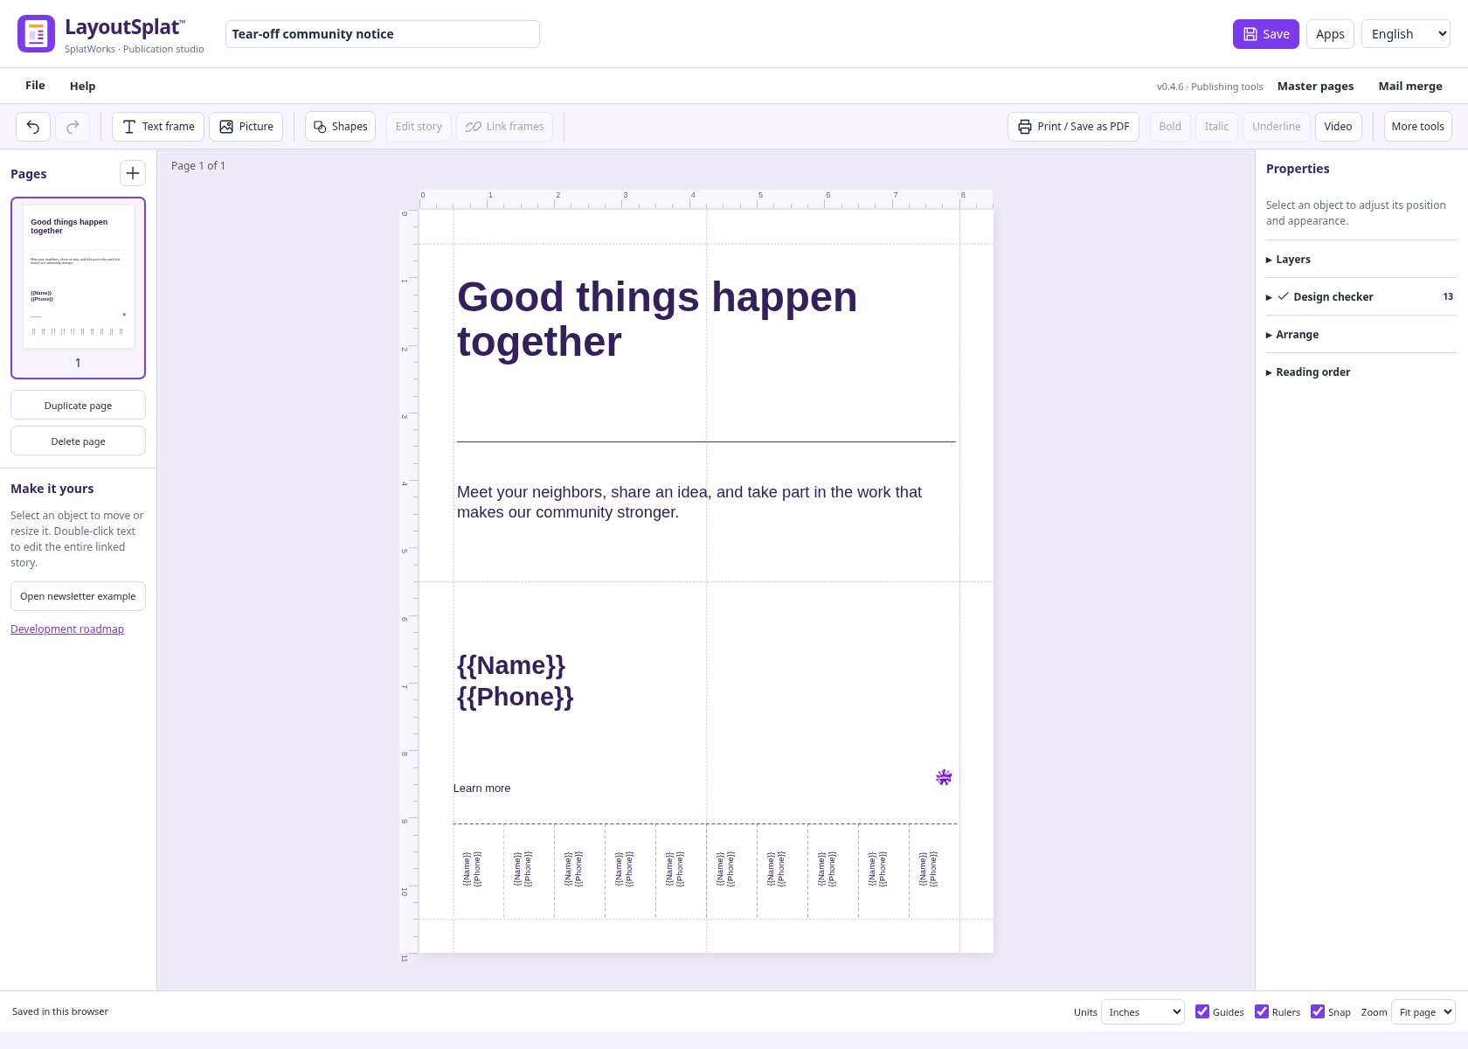Open the Zoom Fit page dropdown
The image size is (1468, 1049).
1423,1012
